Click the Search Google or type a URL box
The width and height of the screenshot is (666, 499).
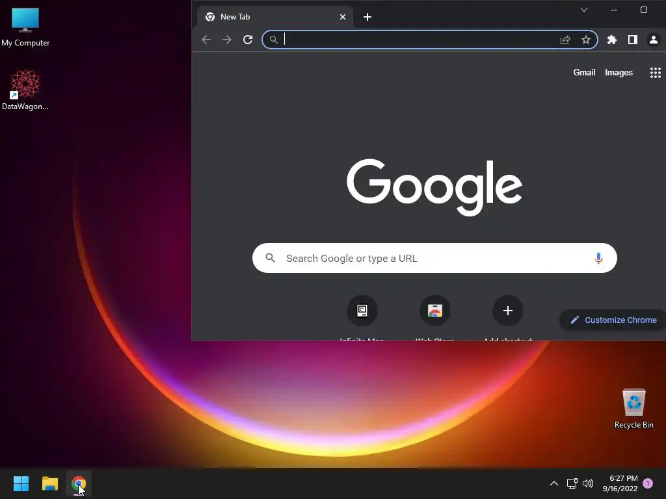pos(434,258)
